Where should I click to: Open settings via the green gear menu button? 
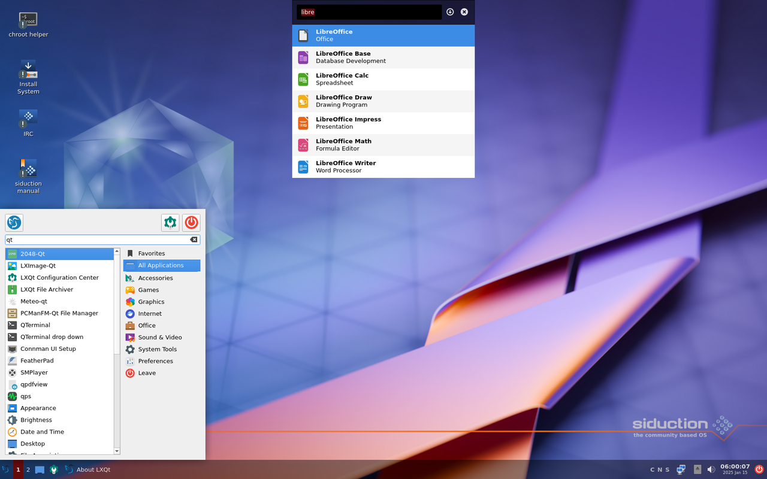pyautogui.click(x=170, y=223)
